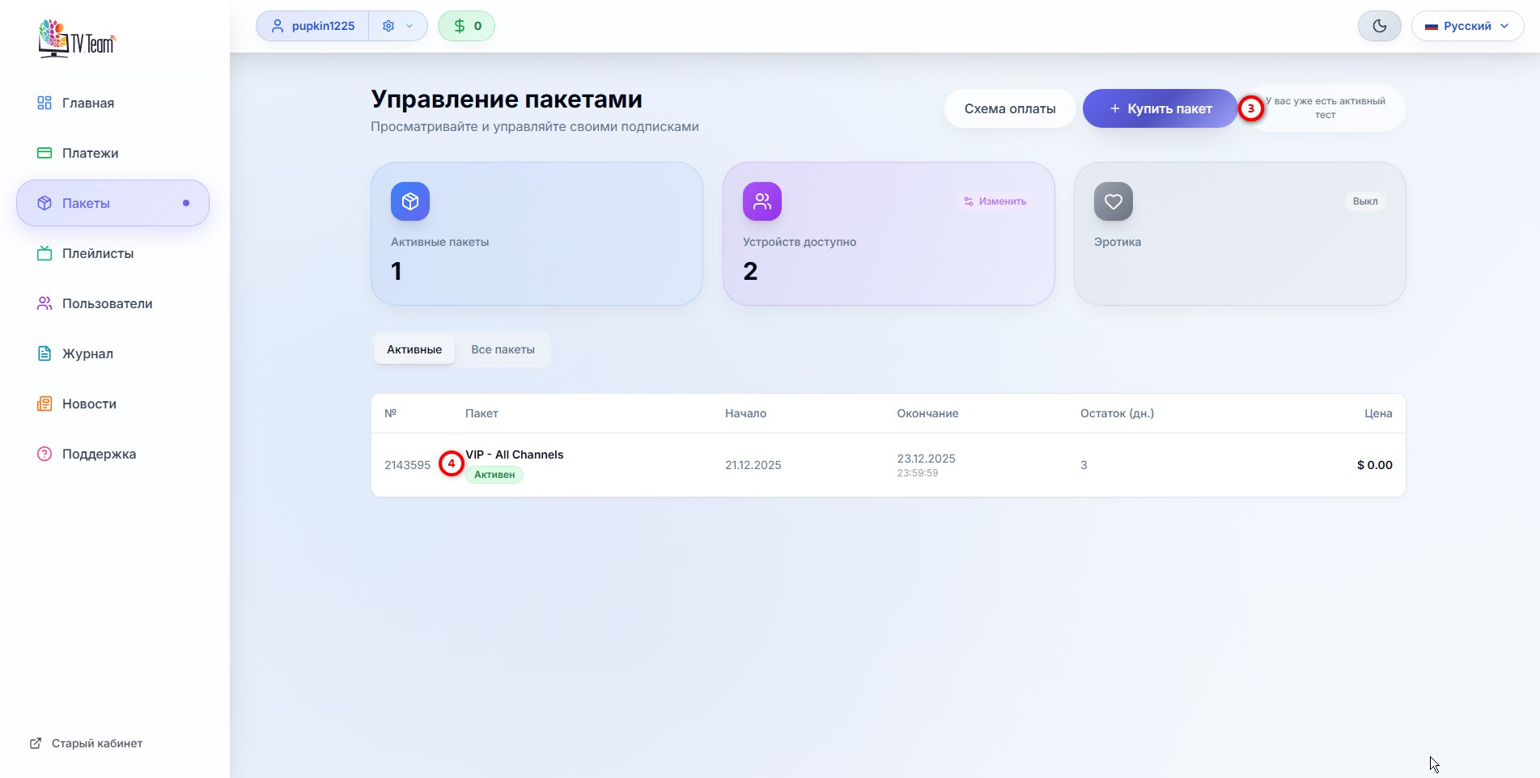
Task: Open the Русский language dropdown
Action: [1467, 26]
